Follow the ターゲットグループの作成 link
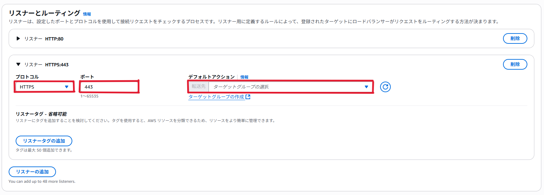This screenshot has height=195, width=544. tap(216, 97)
